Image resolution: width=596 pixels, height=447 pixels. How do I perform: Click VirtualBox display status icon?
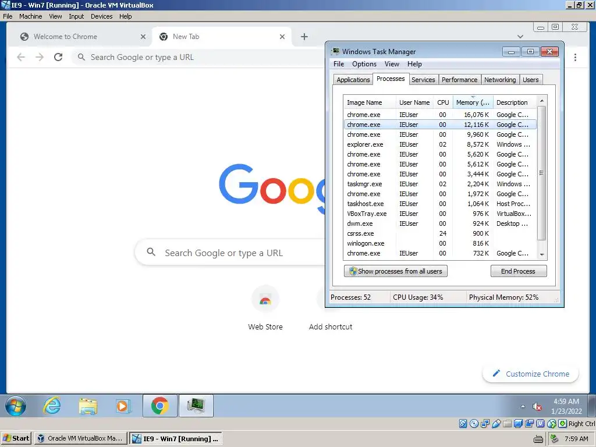[x=518, y=424]
